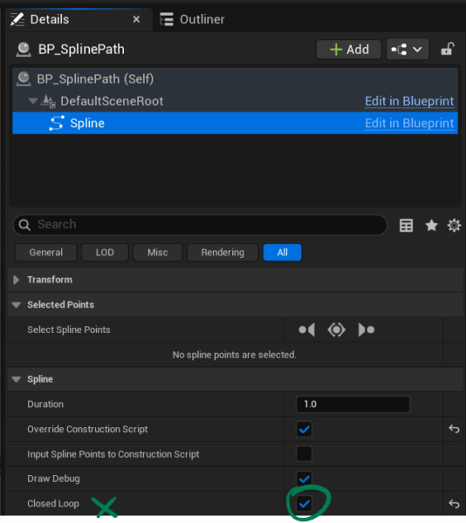Click the BP_SplinePath actor name title
Image resolution: width=466 pixels, height=523 pixels.
click(81, 50)
